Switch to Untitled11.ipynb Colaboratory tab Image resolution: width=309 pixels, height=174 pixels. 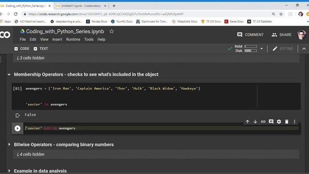[x=81, y=6]
